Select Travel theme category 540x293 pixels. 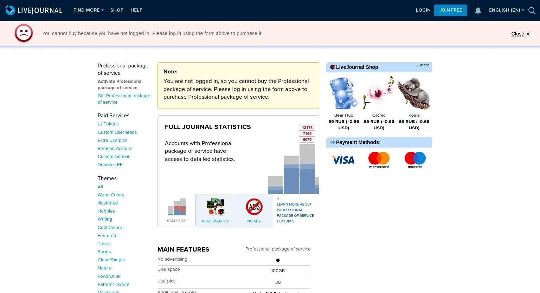[x=104, y=244]
